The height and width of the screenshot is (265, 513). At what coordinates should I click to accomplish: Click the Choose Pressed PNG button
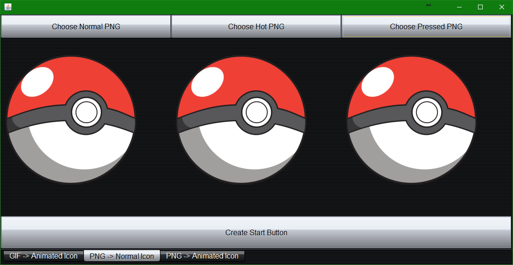point(426,26)
